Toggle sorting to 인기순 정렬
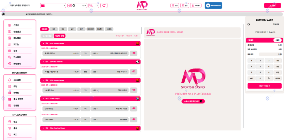The width and height of the screenshot is (284, 140). coord(47,36)
